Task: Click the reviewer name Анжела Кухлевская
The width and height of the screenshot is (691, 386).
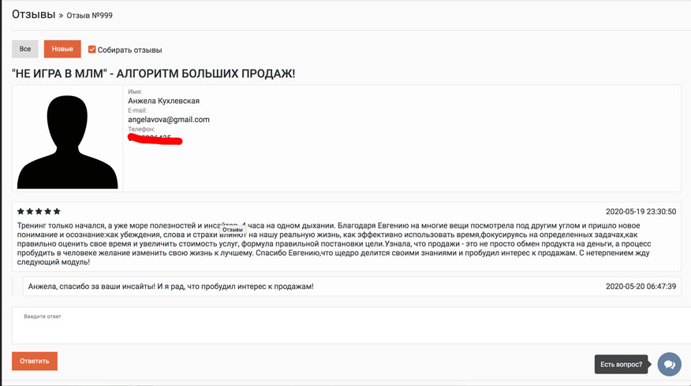Action: coord(163,101)
